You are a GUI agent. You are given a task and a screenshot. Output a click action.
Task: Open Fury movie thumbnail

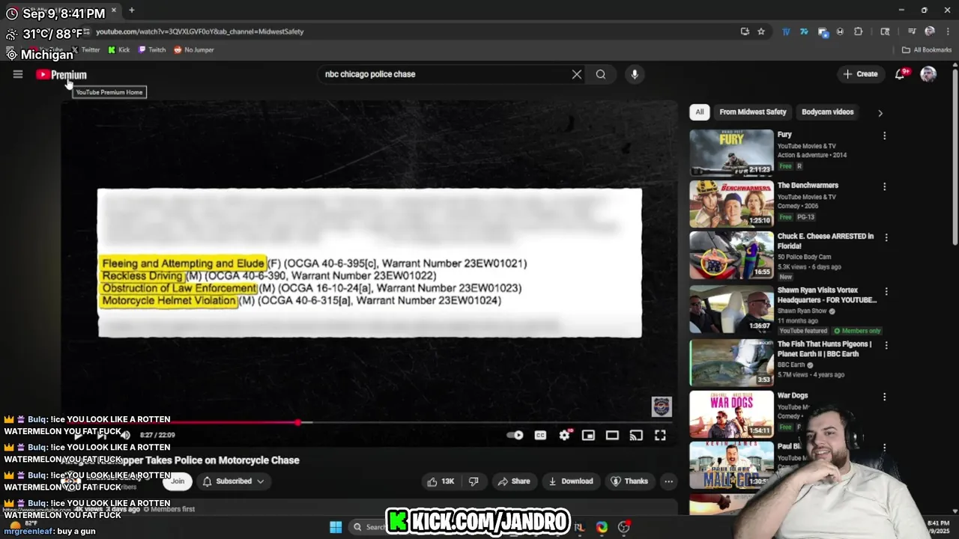pyautogui.click(x=731, y=153)
